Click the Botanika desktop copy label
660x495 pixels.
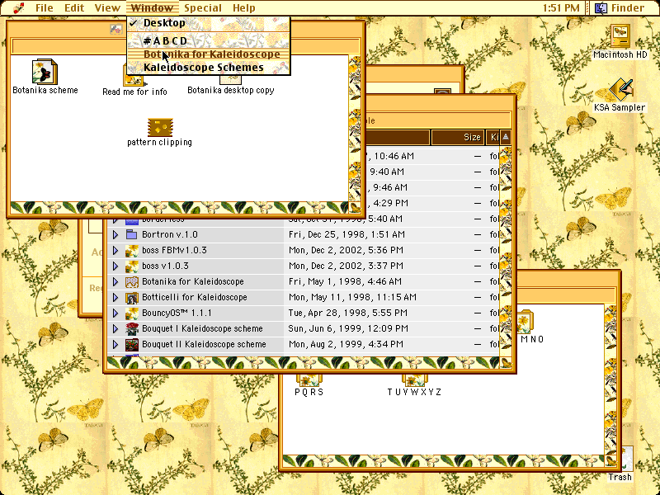231,91
